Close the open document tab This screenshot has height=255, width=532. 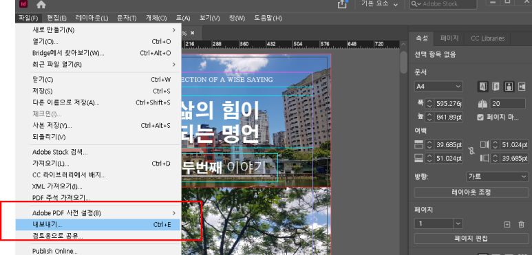coord(193,33)
